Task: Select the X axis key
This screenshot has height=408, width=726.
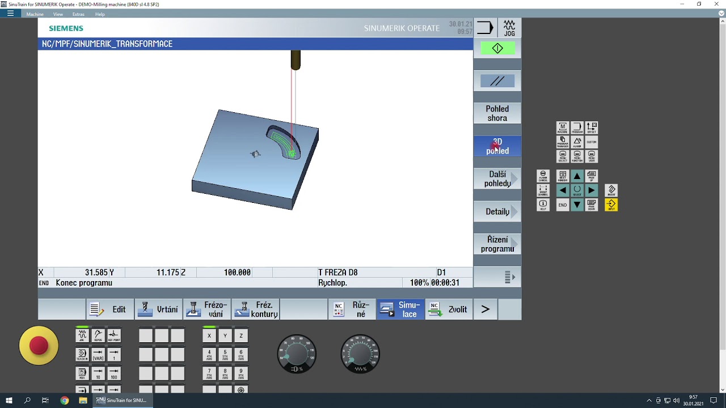Action: point(209,335)
